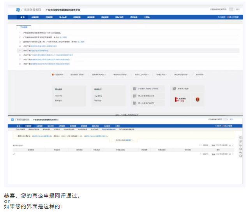Open QR code icon beside 网上办事微信公众号
The height and width of the screenshot is (213, 249).
(135, 96)
